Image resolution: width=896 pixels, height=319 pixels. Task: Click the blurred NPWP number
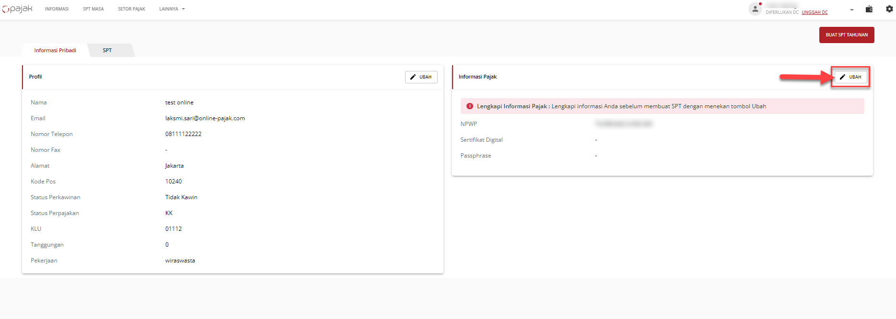(623, 124)
